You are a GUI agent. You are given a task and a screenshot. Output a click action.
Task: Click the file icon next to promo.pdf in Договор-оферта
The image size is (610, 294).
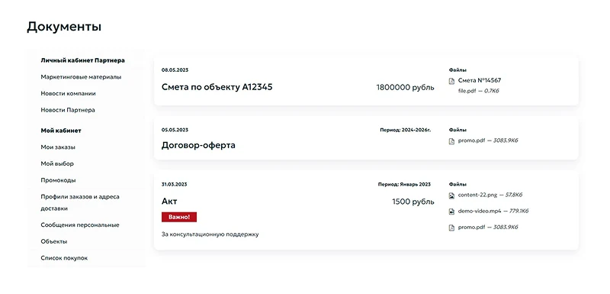pyautogui.click(x=451, y=141)
